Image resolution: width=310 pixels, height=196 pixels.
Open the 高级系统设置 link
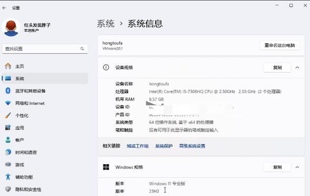[192, 146]
